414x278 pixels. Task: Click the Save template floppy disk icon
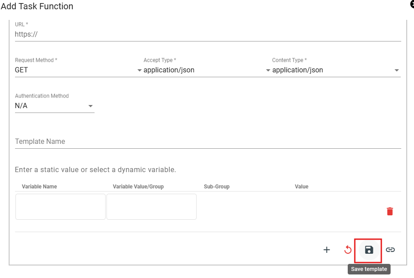[x=368, y=250]
